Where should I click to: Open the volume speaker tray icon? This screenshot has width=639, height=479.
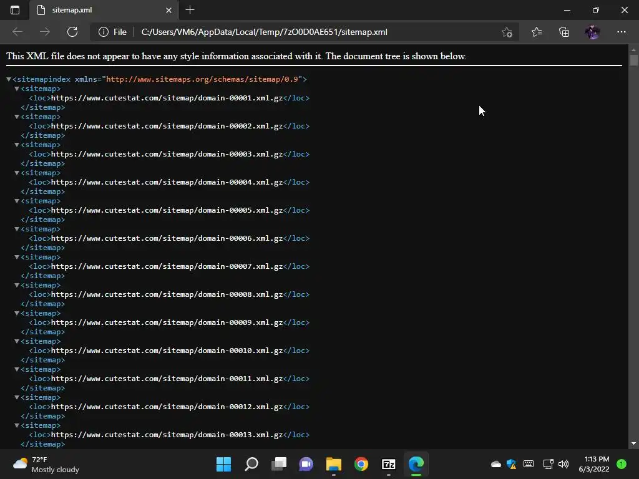[x=563, y=464]
